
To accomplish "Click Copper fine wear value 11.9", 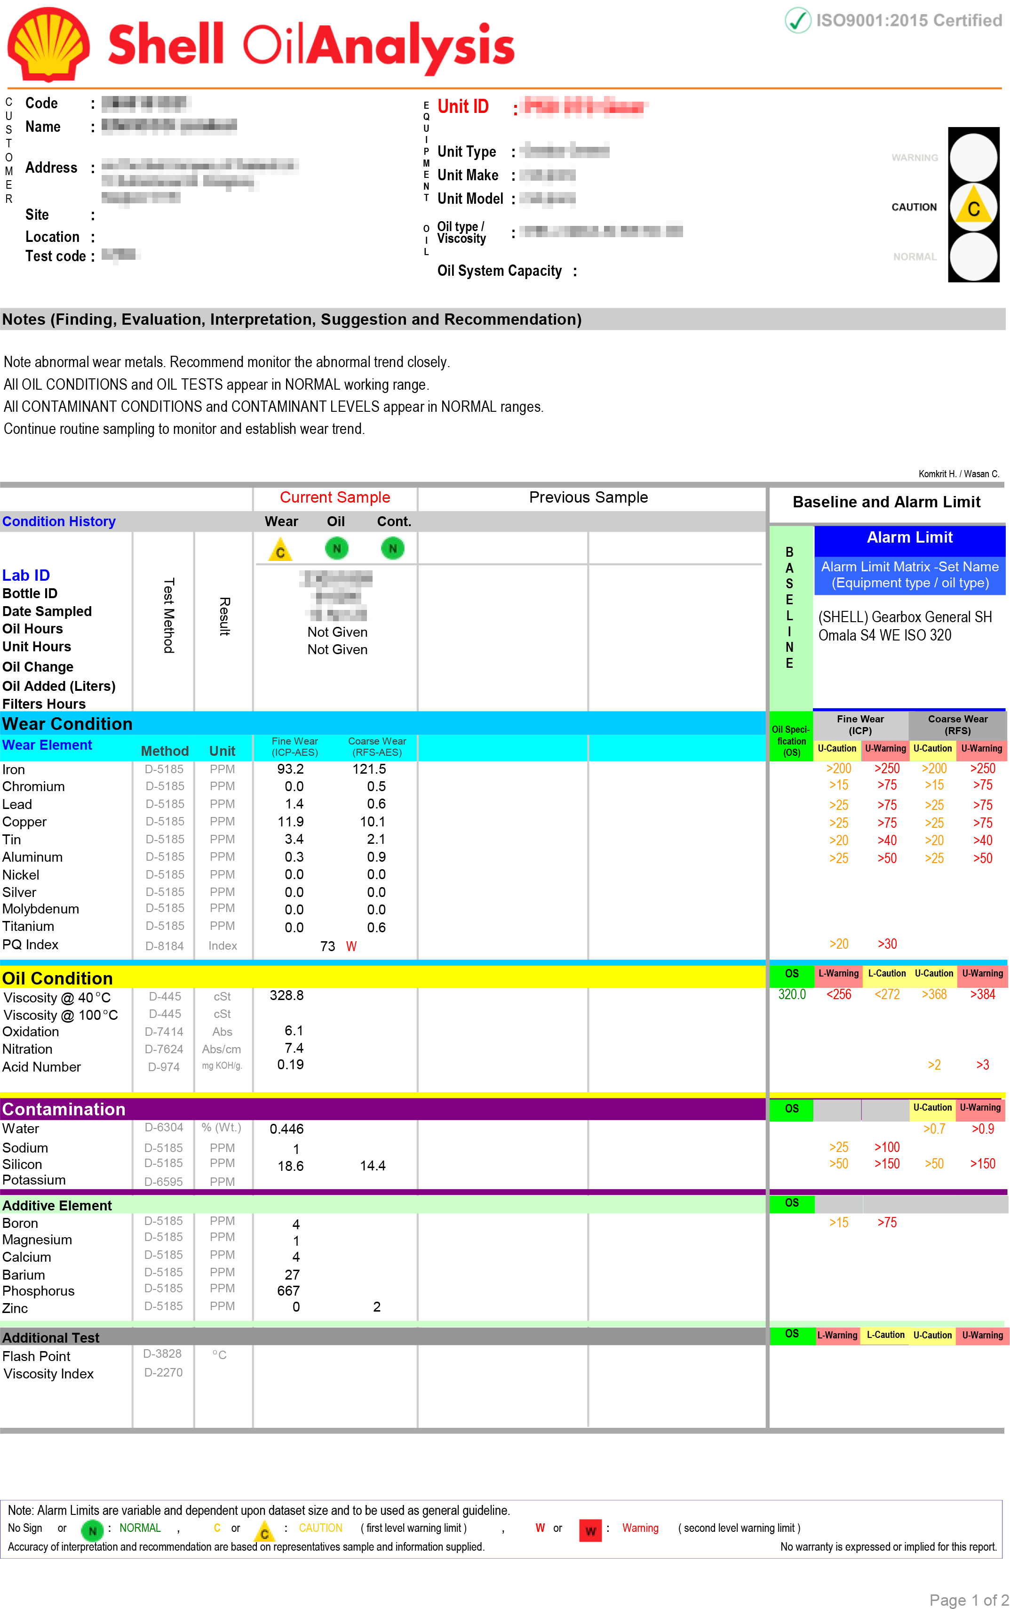I will pos(291,822).
